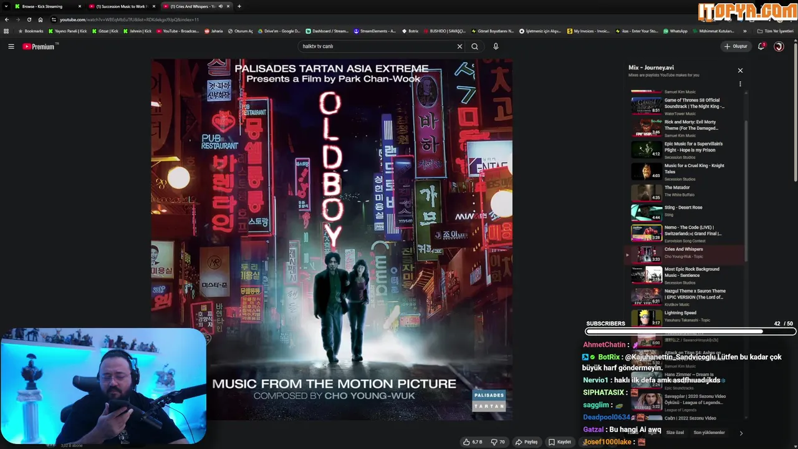
Task: Go forward with browser forward arrow
Action: (17, 19)
